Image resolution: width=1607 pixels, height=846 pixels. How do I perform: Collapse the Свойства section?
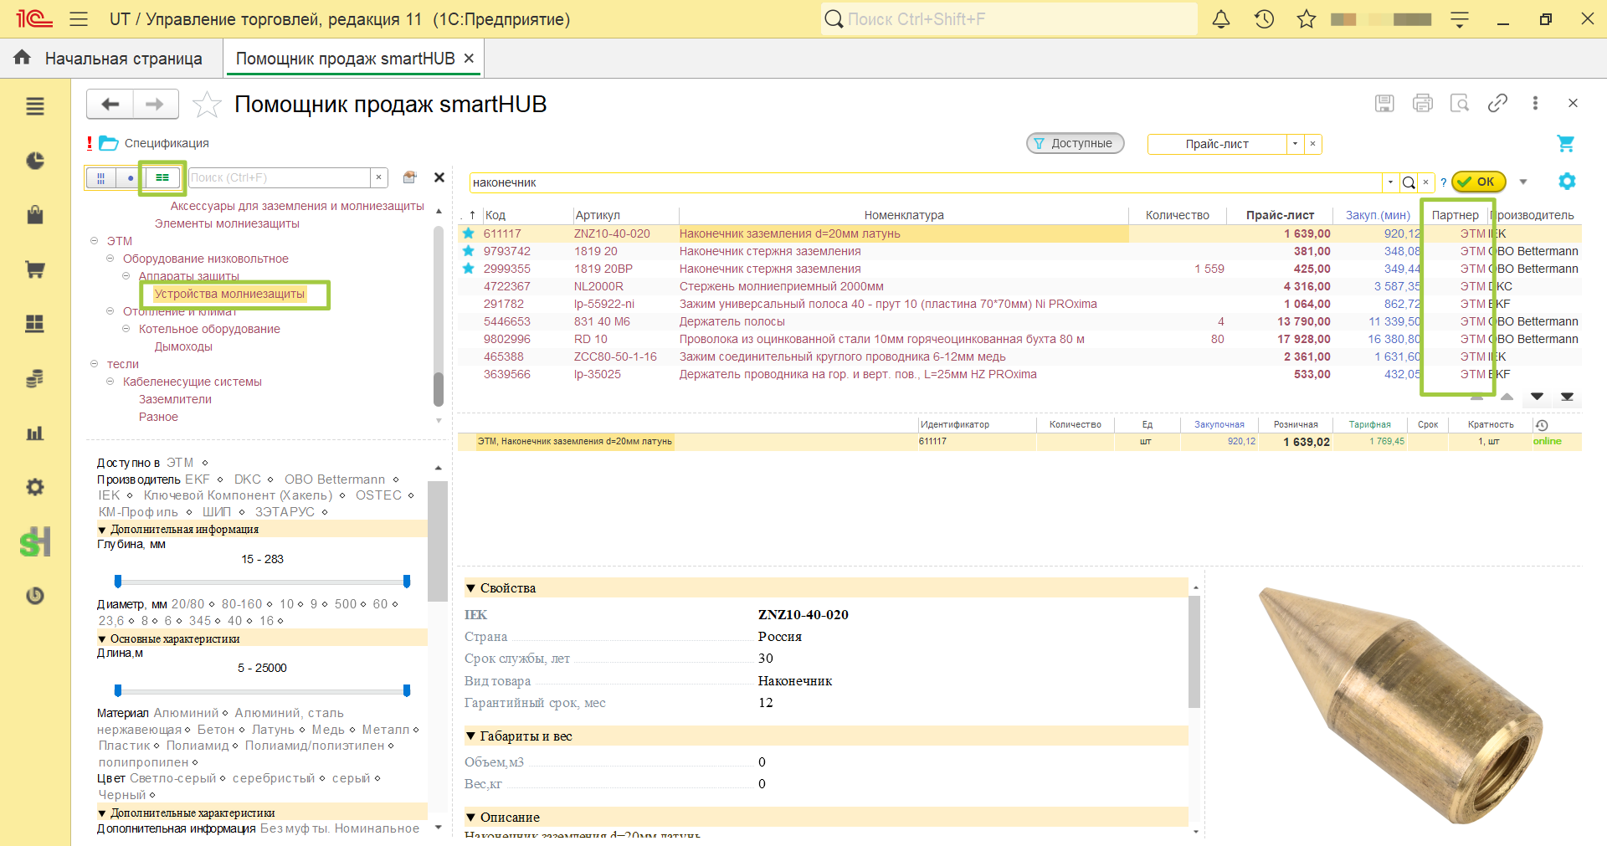(x=471, y=588)
